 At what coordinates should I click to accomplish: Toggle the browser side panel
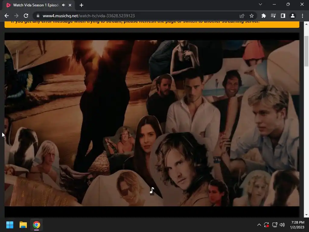pyautogui.click(x=283, y=16)
